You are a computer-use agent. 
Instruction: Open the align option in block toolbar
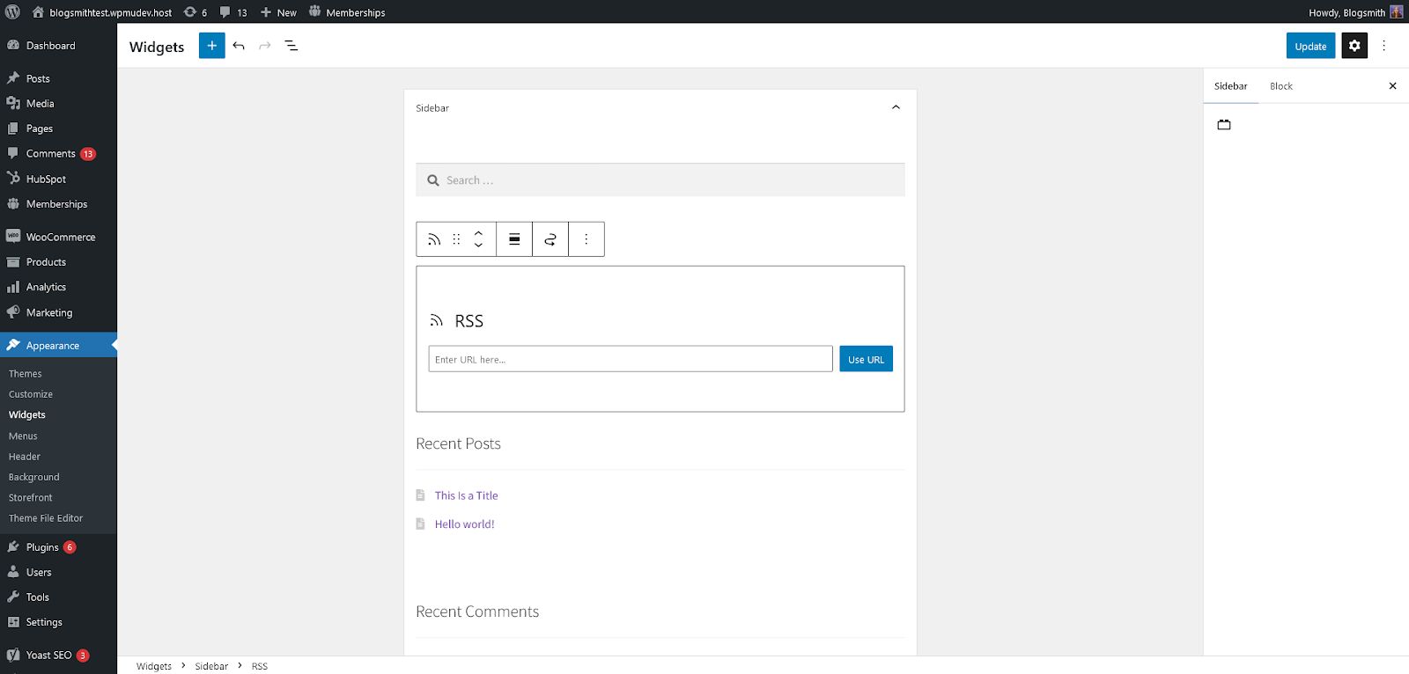514,239
